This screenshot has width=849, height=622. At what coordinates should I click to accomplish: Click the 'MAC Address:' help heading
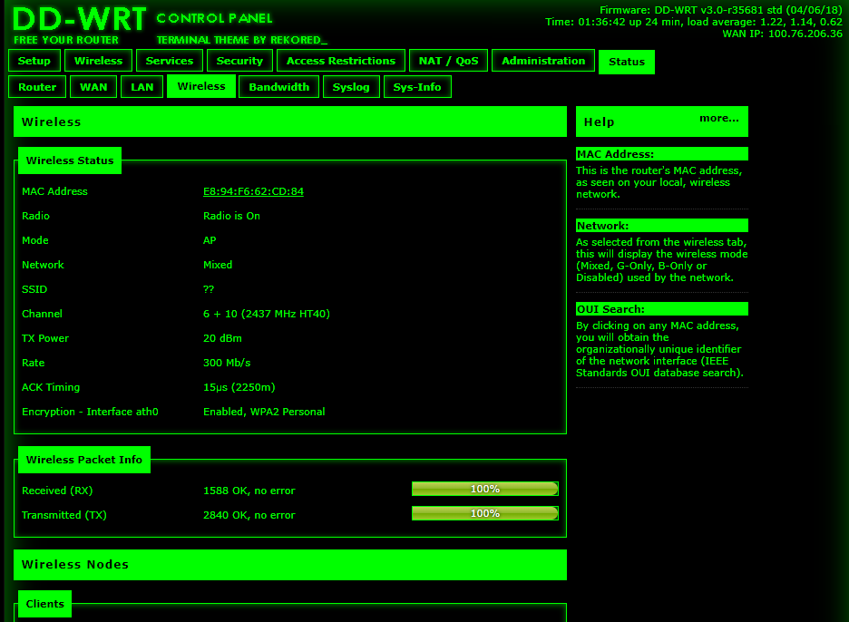[661, 154]
